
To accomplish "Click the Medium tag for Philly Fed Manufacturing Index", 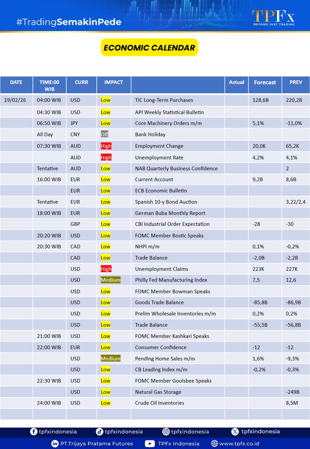I will tap(110, 280).
